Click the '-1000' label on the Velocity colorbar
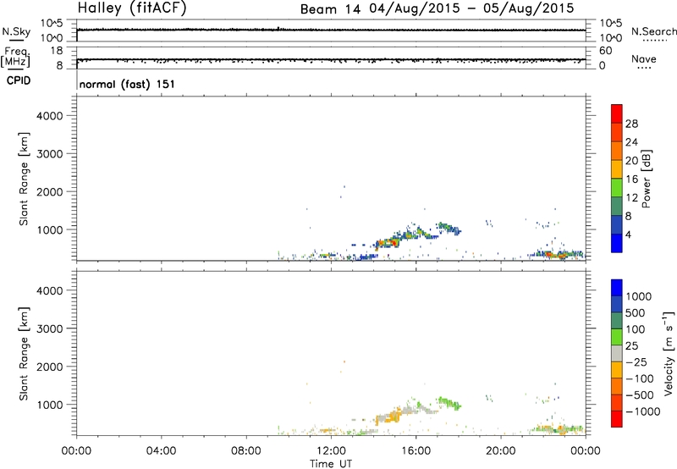Viewport: 677px width, 469px height. pyautogui.click(x=643, y=411)
